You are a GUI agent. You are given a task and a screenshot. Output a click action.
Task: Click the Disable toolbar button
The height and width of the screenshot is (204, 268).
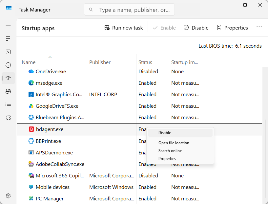tap(196, 28)
